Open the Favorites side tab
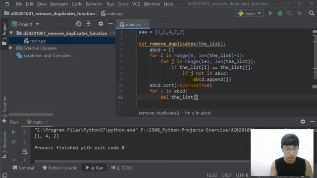The image size is (317, 178). pyautogui.click(x=4, y=109)
